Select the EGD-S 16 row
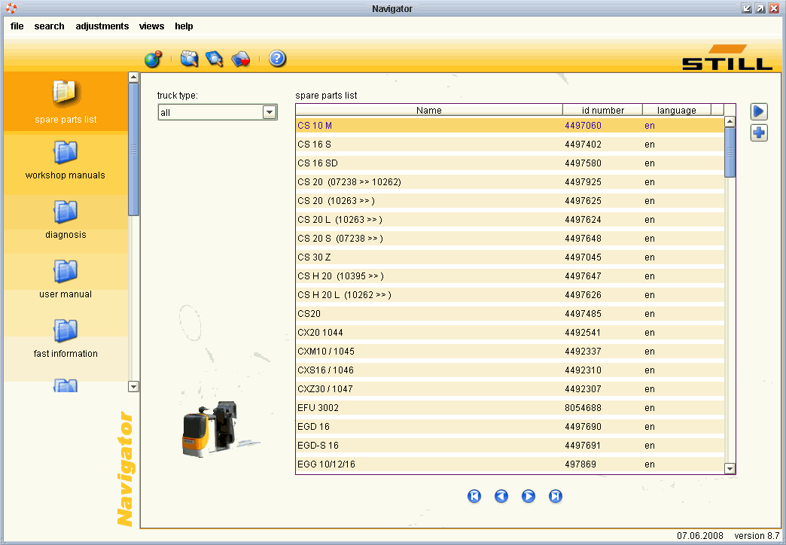786x545 pixels. click(510, 445)
